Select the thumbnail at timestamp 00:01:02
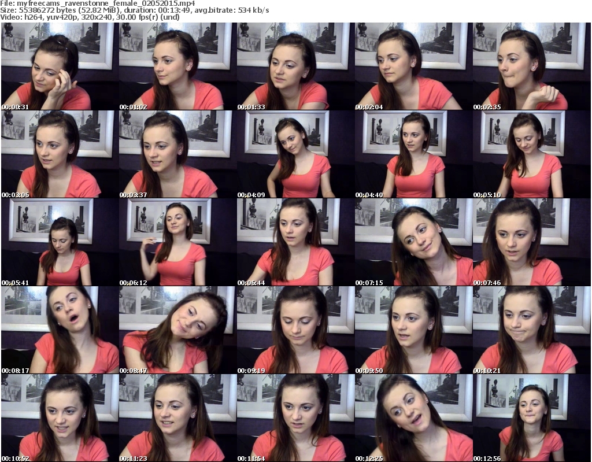This screenshot has height=462, width=592. pos(177,66)
